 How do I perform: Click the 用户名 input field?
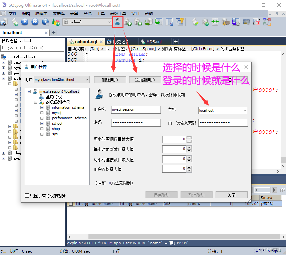click(x=136, y=110)
